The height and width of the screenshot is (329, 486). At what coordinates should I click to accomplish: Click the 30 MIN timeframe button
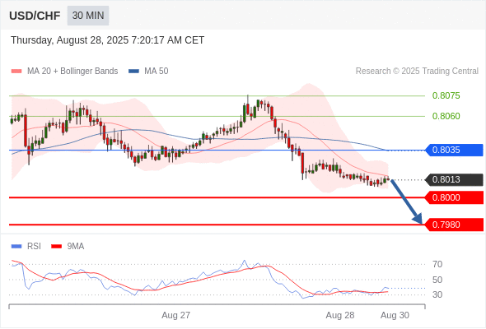click(88, 16)
